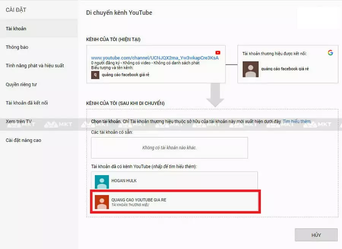Viewport: 342px width, 249px height.
Task: Click the 'Các tài khoản có sẵn:' label
Action: tap(112, 132)
